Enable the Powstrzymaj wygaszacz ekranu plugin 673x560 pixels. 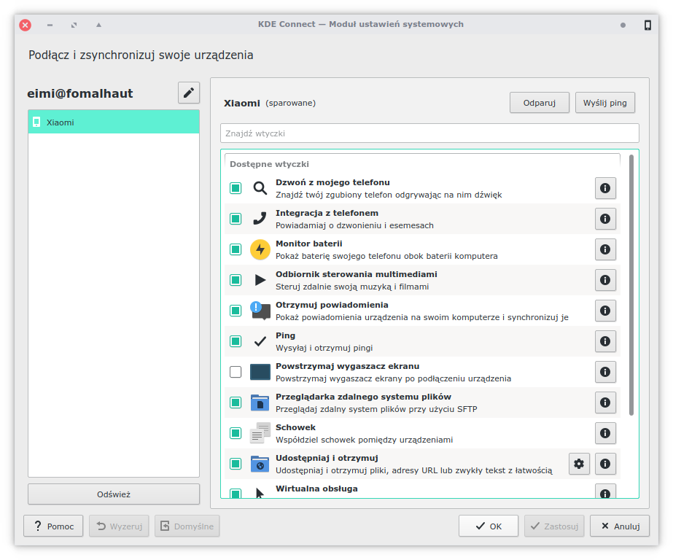point(235,372)
